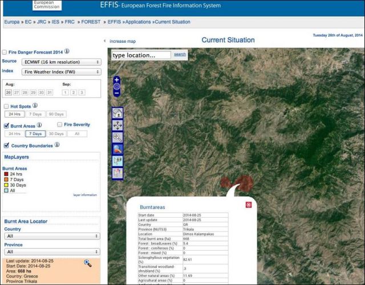Click the globe icon in zoom control

point(117,86)
